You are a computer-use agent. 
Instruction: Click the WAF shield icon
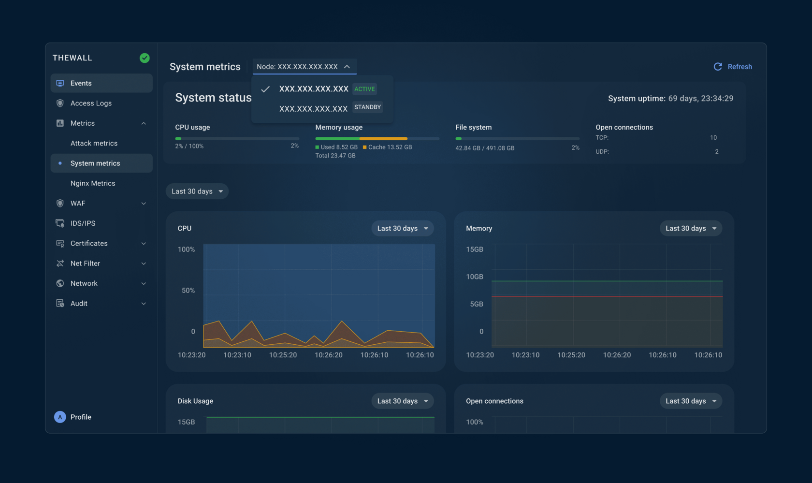tap(60, 203)
